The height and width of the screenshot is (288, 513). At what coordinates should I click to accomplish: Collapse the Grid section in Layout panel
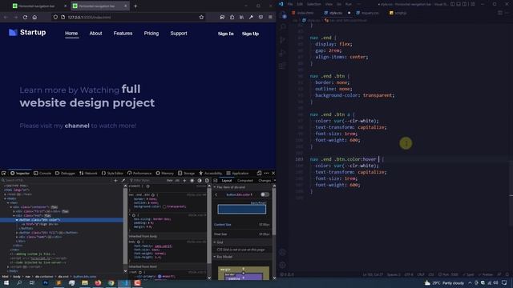coord(215,242)
